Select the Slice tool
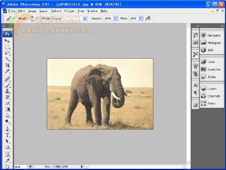226x170 pixels. 7,71
